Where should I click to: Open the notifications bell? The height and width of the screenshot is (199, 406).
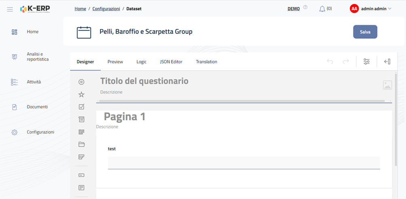click(x=322, y=9)
